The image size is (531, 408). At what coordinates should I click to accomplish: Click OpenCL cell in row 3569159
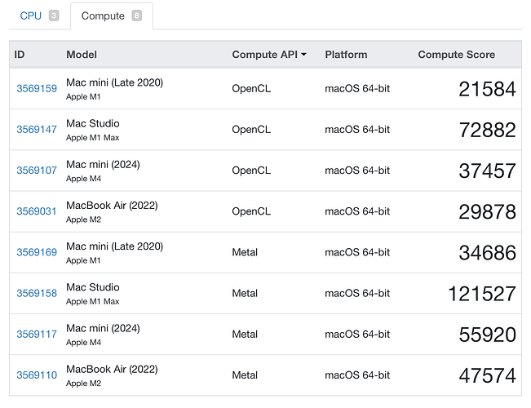pos(251,88)
